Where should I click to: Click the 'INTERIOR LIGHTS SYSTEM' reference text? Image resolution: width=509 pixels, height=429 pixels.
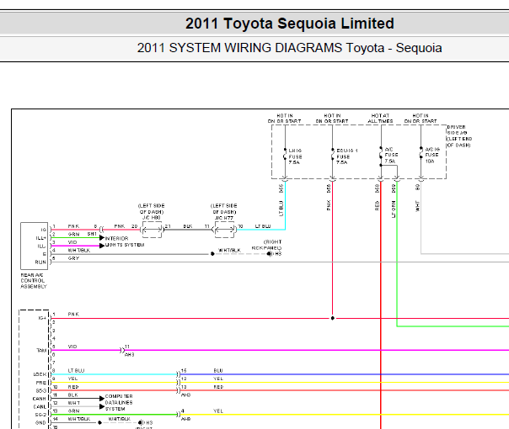(x=125, y=241)
